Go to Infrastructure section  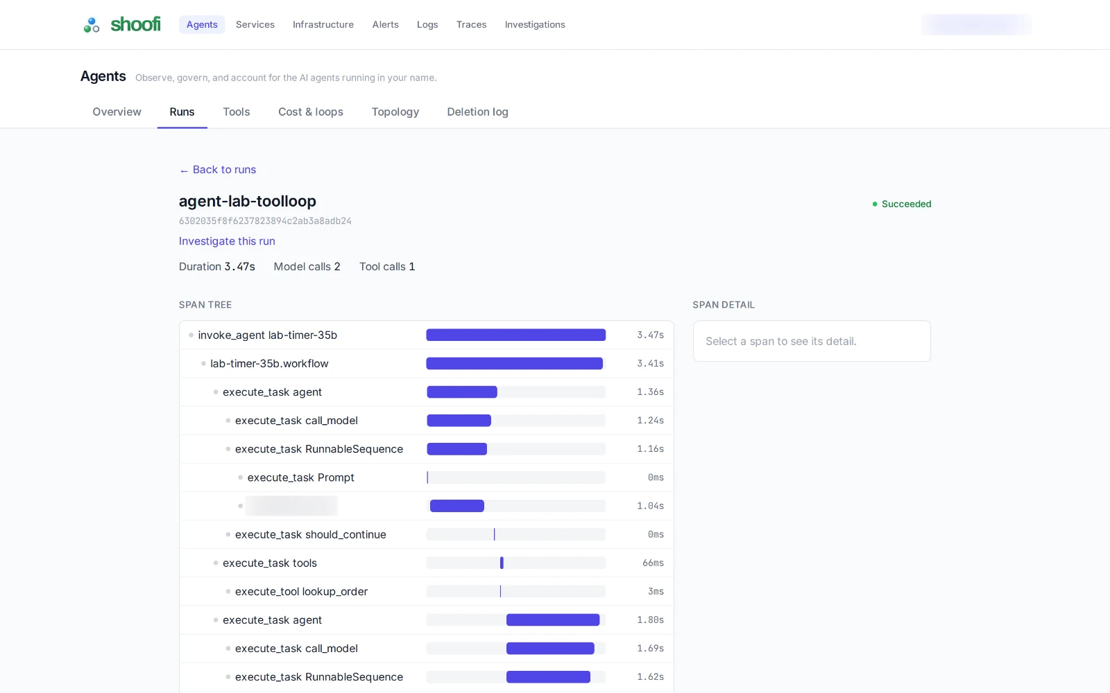[x=323, y=24]
